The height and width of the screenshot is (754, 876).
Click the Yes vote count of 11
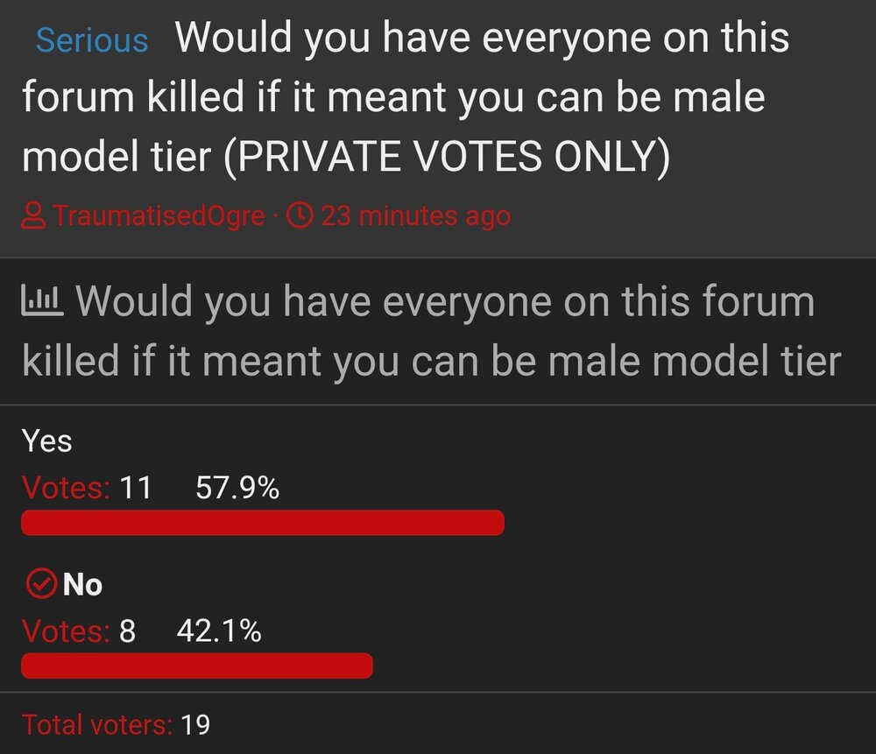135,488
